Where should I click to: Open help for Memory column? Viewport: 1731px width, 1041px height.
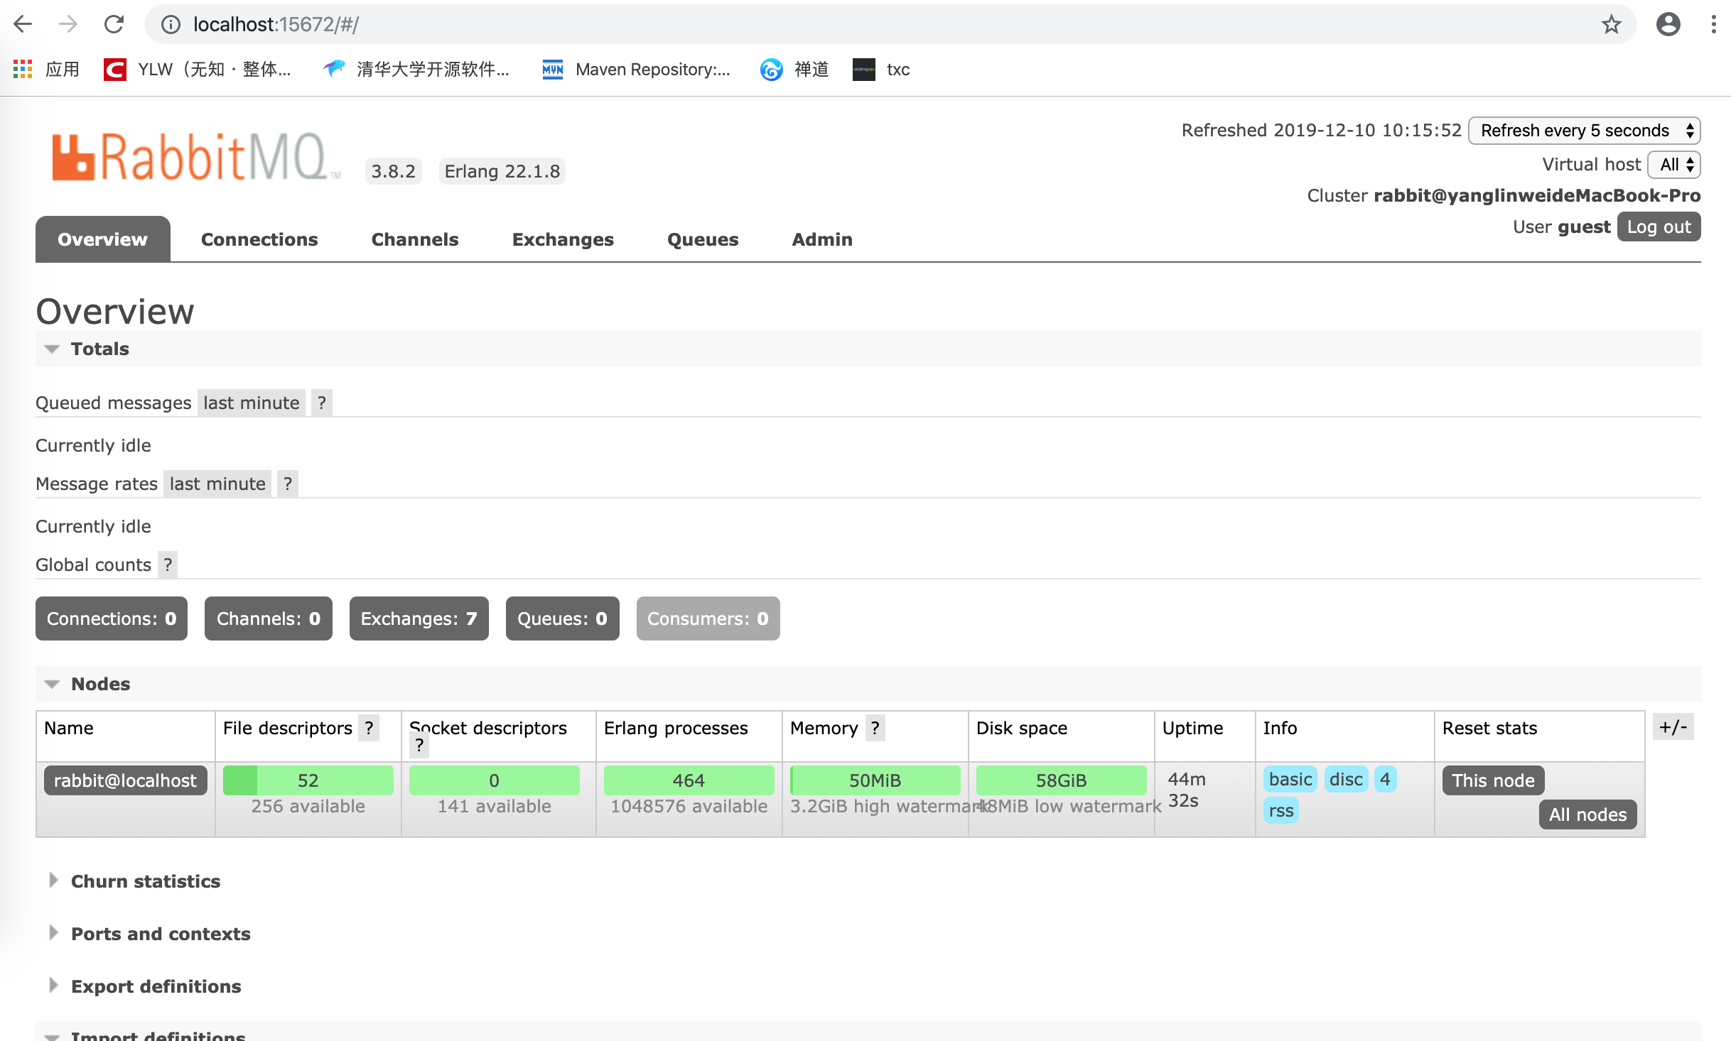(x=875, y=728)
